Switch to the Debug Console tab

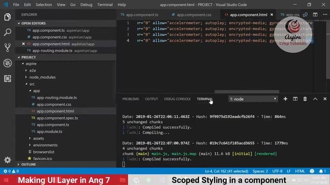pos(177,99)
